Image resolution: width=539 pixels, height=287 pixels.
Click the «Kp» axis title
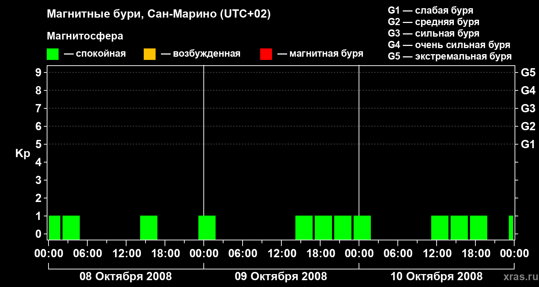click(23, 153)
